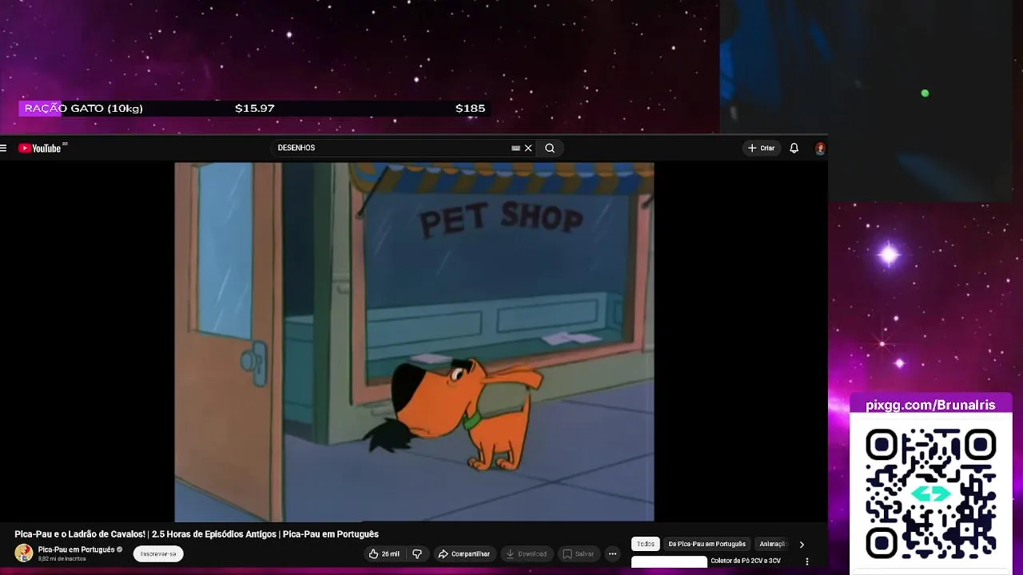Open the account avatar menu
This screenshot has width=1023, height=575.
(x=820, y=148)
